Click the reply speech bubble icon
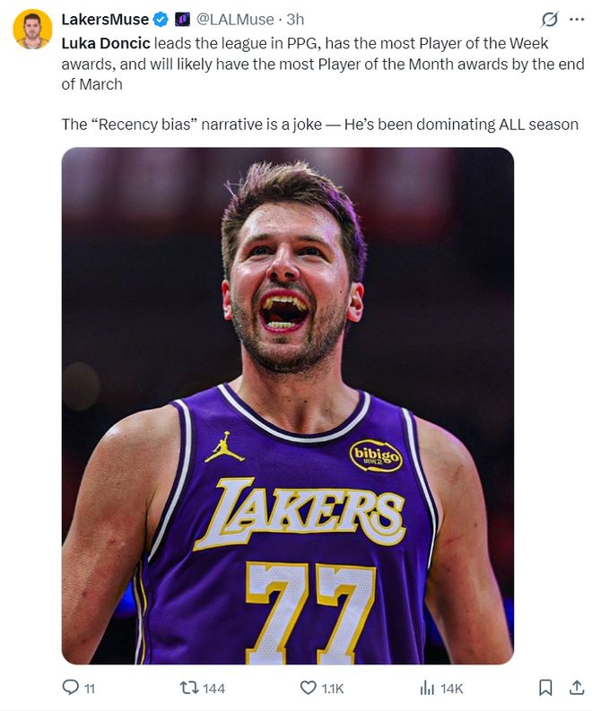Viewport: 592px width, 711px height. [x=70, y=688]
